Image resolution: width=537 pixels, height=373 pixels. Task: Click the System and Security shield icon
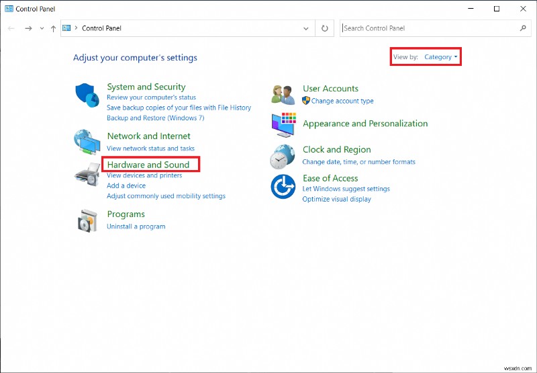(x=86, y=95)
